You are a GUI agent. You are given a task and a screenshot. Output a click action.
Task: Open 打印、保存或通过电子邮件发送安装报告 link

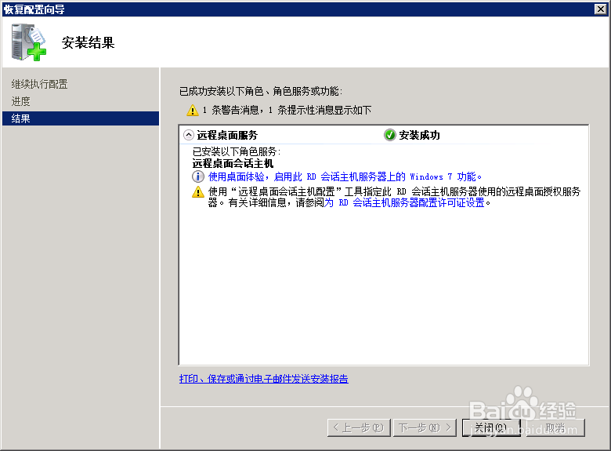264,379
